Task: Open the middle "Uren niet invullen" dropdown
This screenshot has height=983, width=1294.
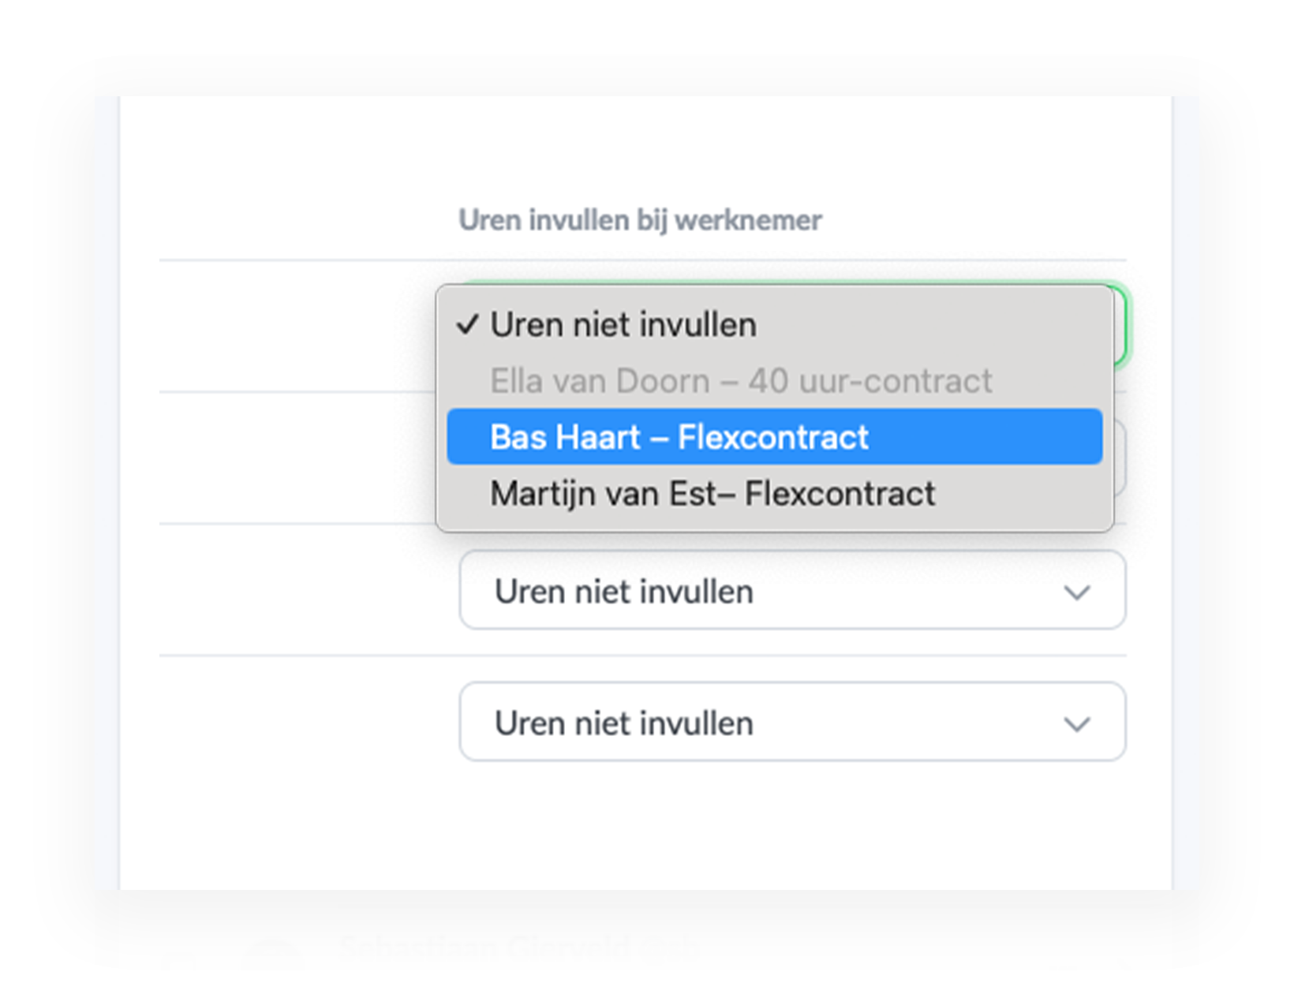Action: pyautogui.click(x=793, y=590)
